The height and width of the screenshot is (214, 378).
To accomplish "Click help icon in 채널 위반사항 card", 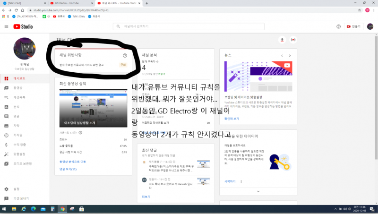I will [125, 55].
